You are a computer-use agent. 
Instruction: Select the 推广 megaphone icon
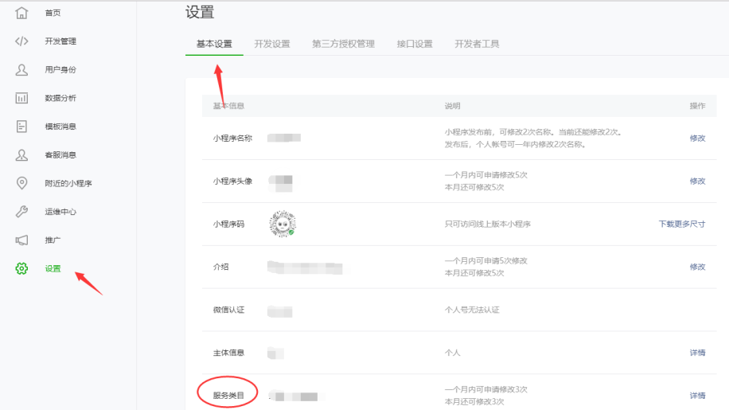click(22, 240)
